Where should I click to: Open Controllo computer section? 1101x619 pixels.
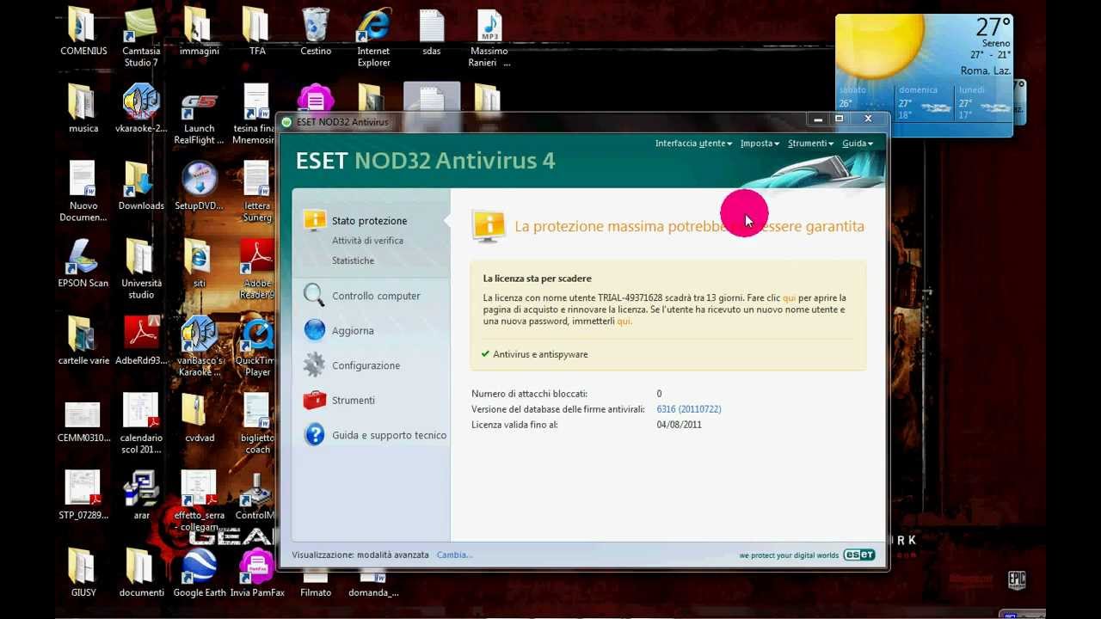pos(376,296)
